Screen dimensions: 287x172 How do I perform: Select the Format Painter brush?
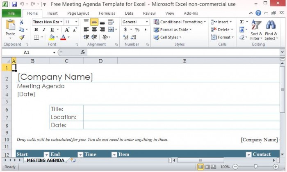point(22,37)
